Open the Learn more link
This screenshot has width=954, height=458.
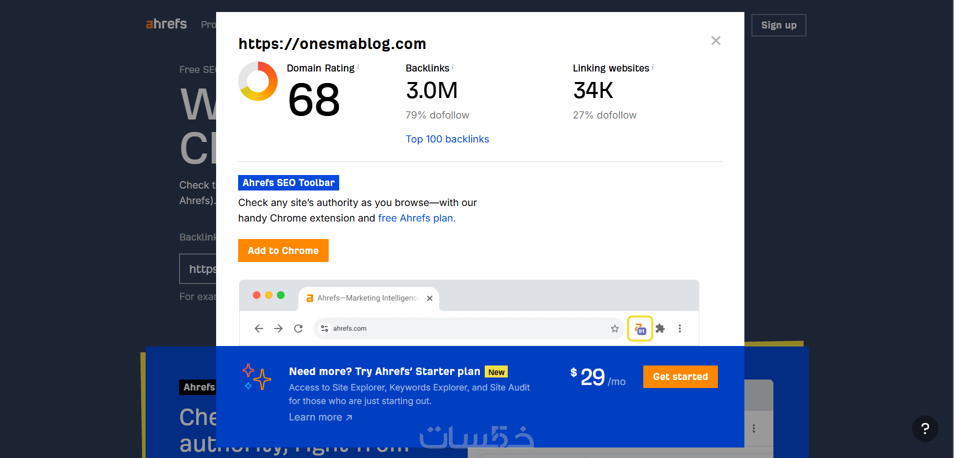point(321,417)
